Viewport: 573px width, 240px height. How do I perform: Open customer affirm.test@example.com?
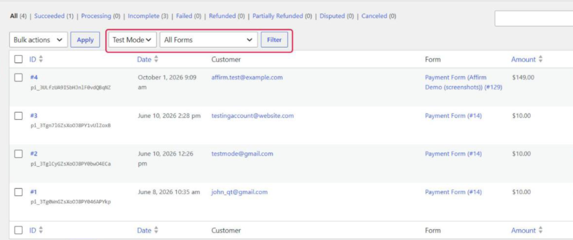tap(247, 77)
